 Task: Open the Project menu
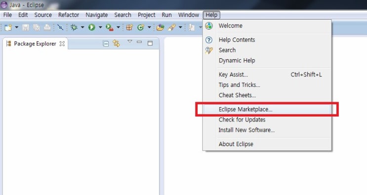(x=147, y=15)
